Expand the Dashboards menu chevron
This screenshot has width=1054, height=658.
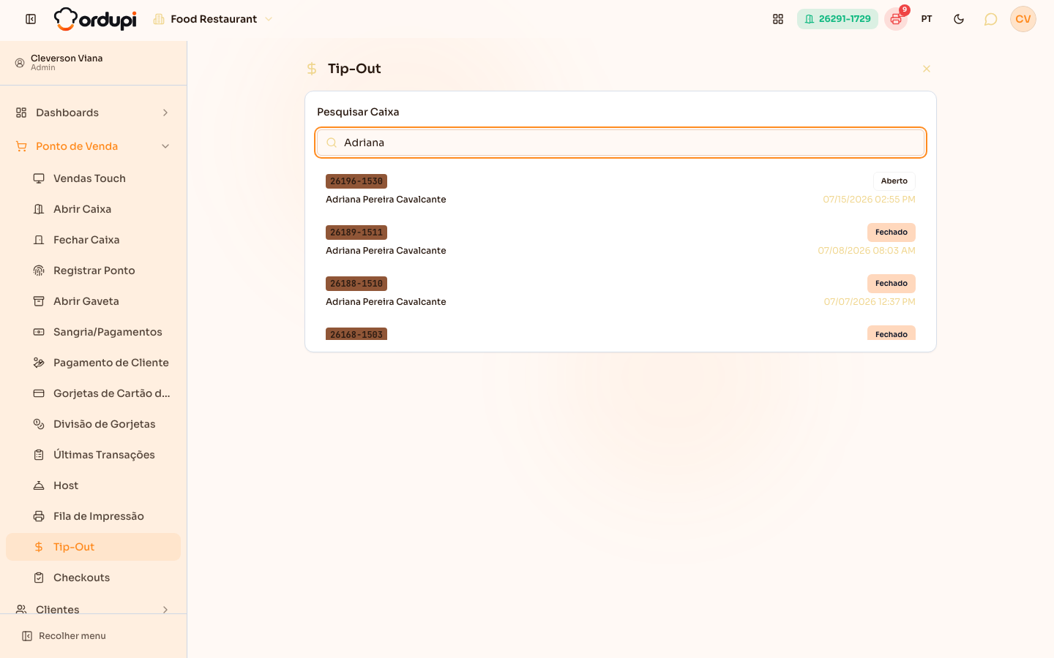click(165, 113)
